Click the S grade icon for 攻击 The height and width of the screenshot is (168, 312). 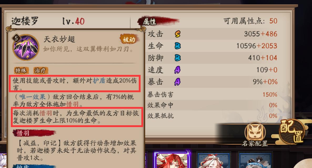pos(178,34)
